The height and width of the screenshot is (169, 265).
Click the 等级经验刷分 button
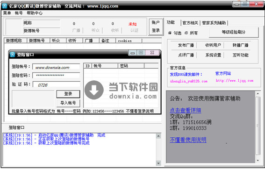point(234,32)
